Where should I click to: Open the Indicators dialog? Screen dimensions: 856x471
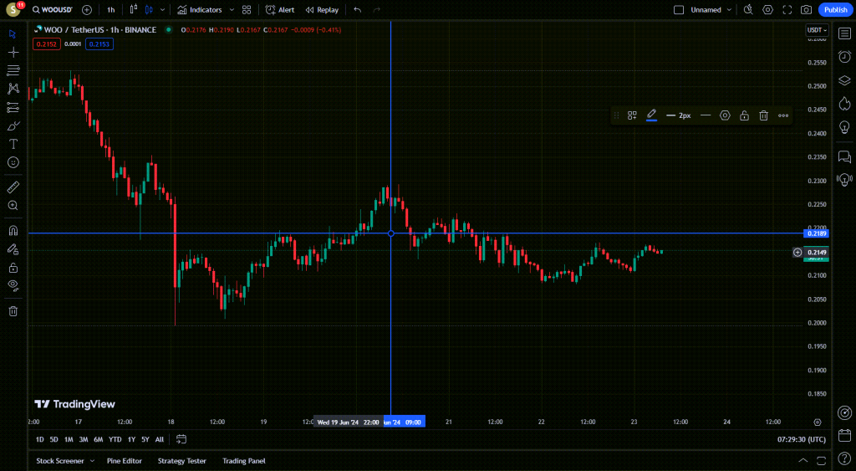pos(199,10)
